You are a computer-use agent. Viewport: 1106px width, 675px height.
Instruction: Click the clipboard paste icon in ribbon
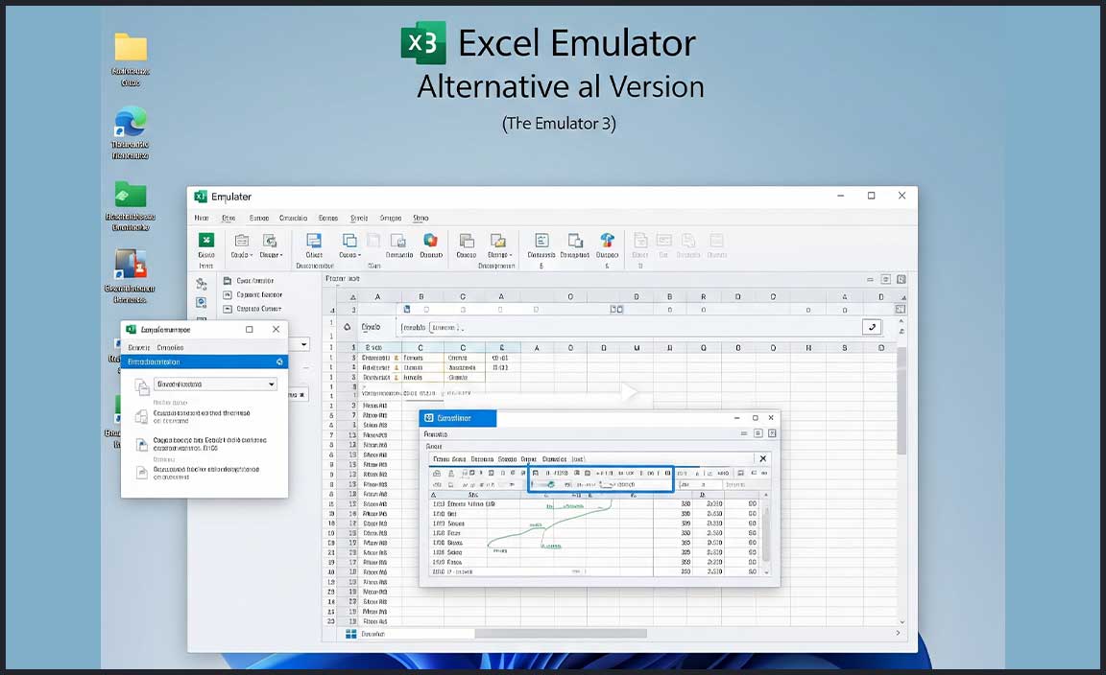[241, 241]
